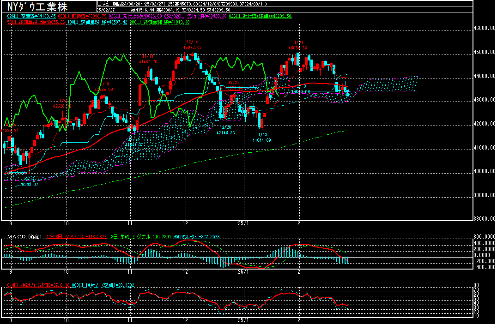Viewport: 497px width, 324px height.
Task: Click the 40000.00 price axis label
Action: [x=485, y=171]
